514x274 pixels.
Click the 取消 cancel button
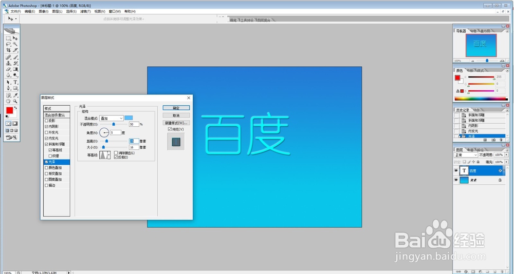click(x=176, y=115)
